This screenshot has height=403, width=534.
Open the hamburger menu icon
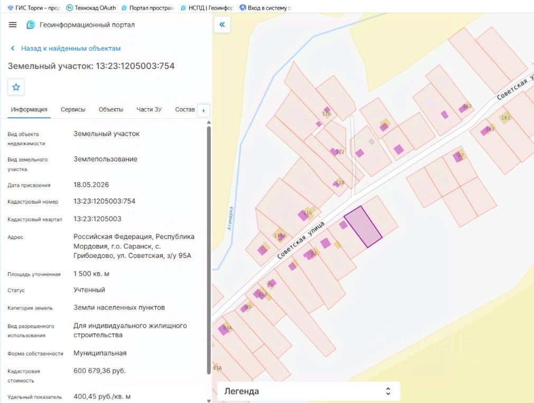pyautogui.click(x=13, y=25)
